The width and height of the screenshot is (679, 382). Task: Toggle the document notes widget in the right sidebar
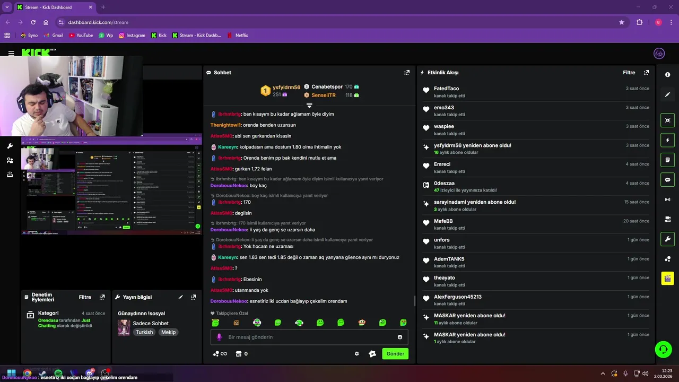pyautogui.click(x=667, y=160)
